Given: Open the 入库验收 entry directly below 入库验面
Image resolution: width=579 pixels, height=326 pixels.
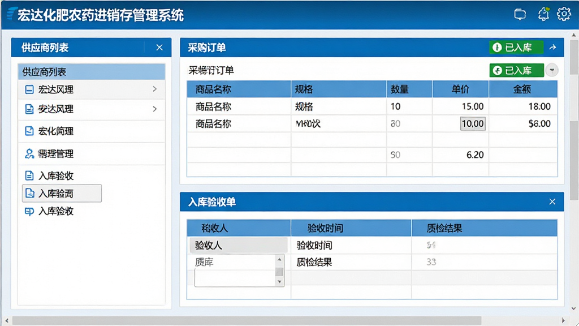Looking at the screenshot, I should (56, 211).
